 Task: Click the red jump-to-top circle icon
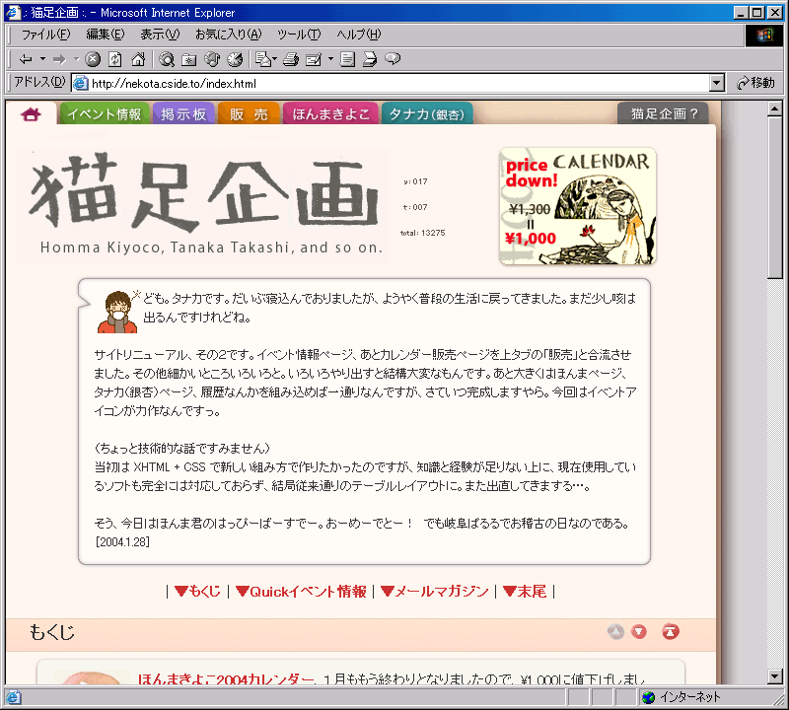tap(671, 631)
